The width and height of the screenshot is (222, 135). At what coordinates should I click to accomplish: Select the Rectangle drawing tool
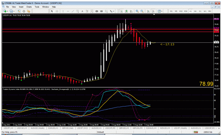(102, 11)
